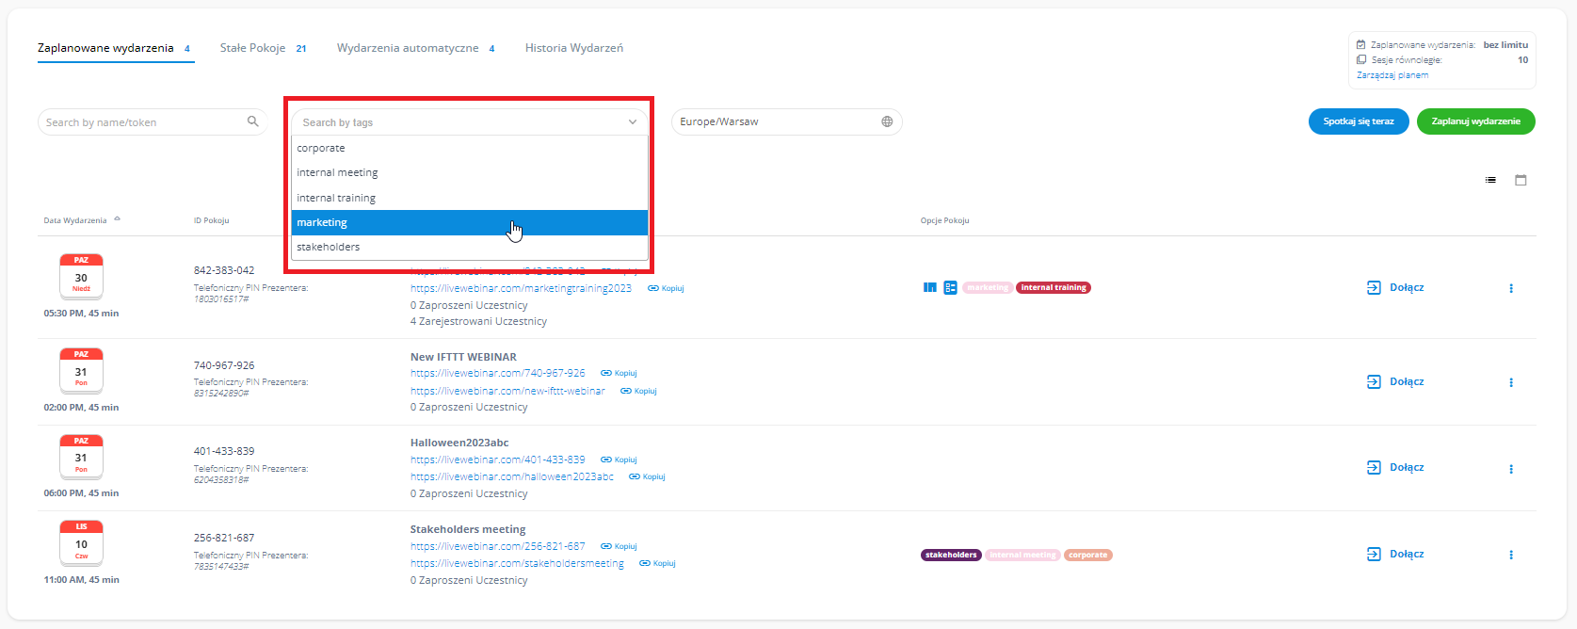Click Kopiuj next to 256-821-687 link
Viewport: 1577px width, 629px height.
tap(619, 546)
